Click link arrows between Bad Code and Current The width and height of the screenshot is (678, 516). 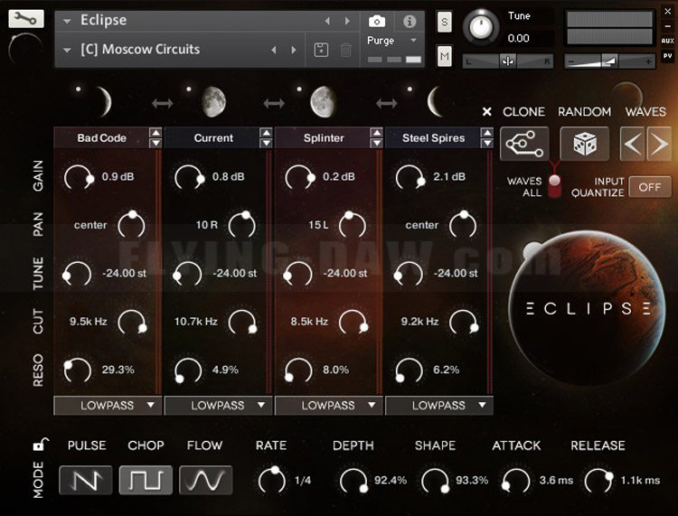click(162, 103)
